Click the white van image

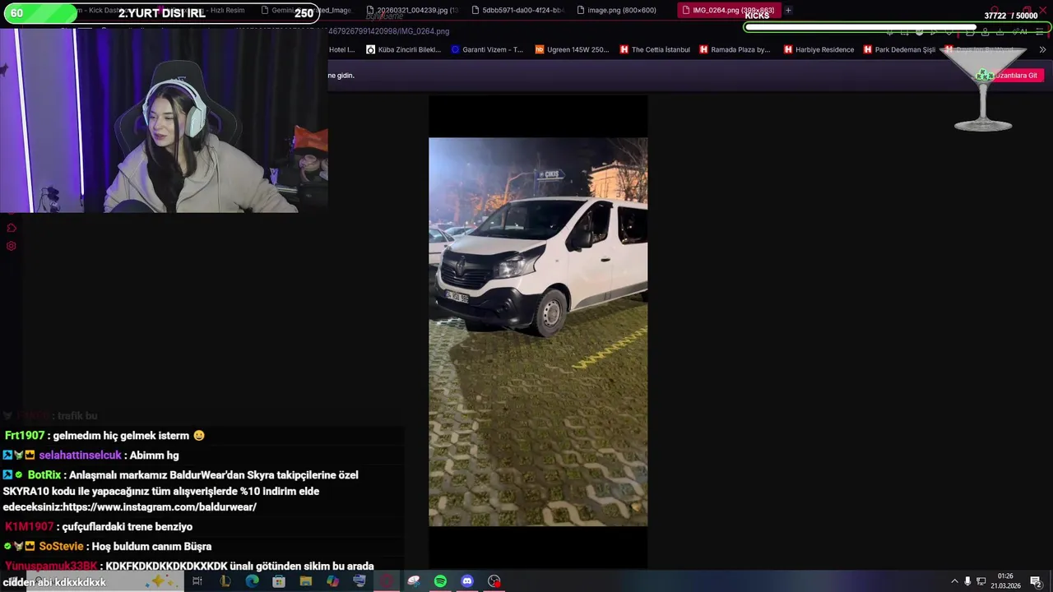coord(538,331)
